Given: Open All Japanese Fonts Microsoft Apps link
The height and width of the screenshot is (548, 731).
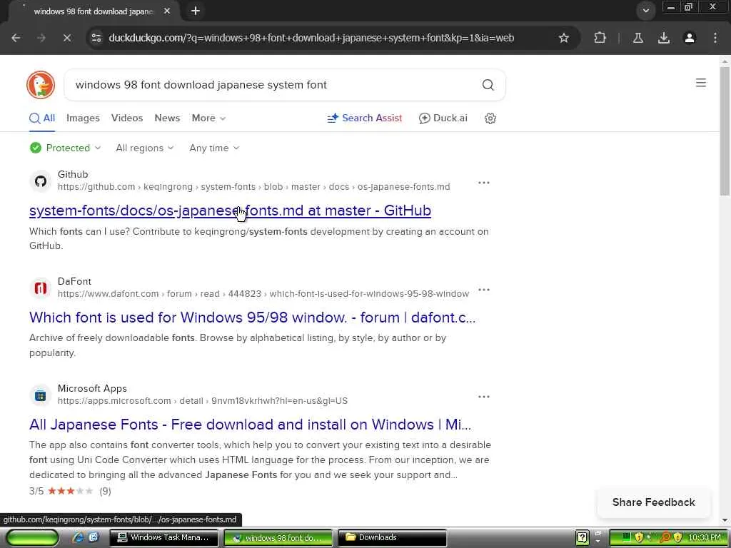Looking at the screenshot, I should (250, 425).
